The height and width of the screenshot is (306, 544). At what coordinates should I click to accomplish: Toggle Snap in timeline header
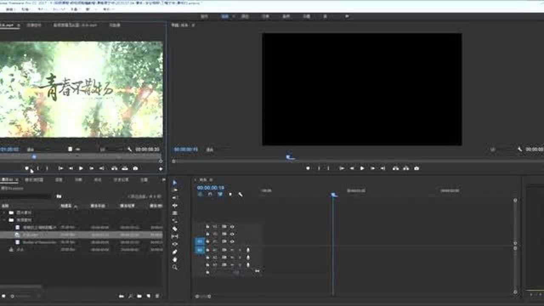[210, 194]
